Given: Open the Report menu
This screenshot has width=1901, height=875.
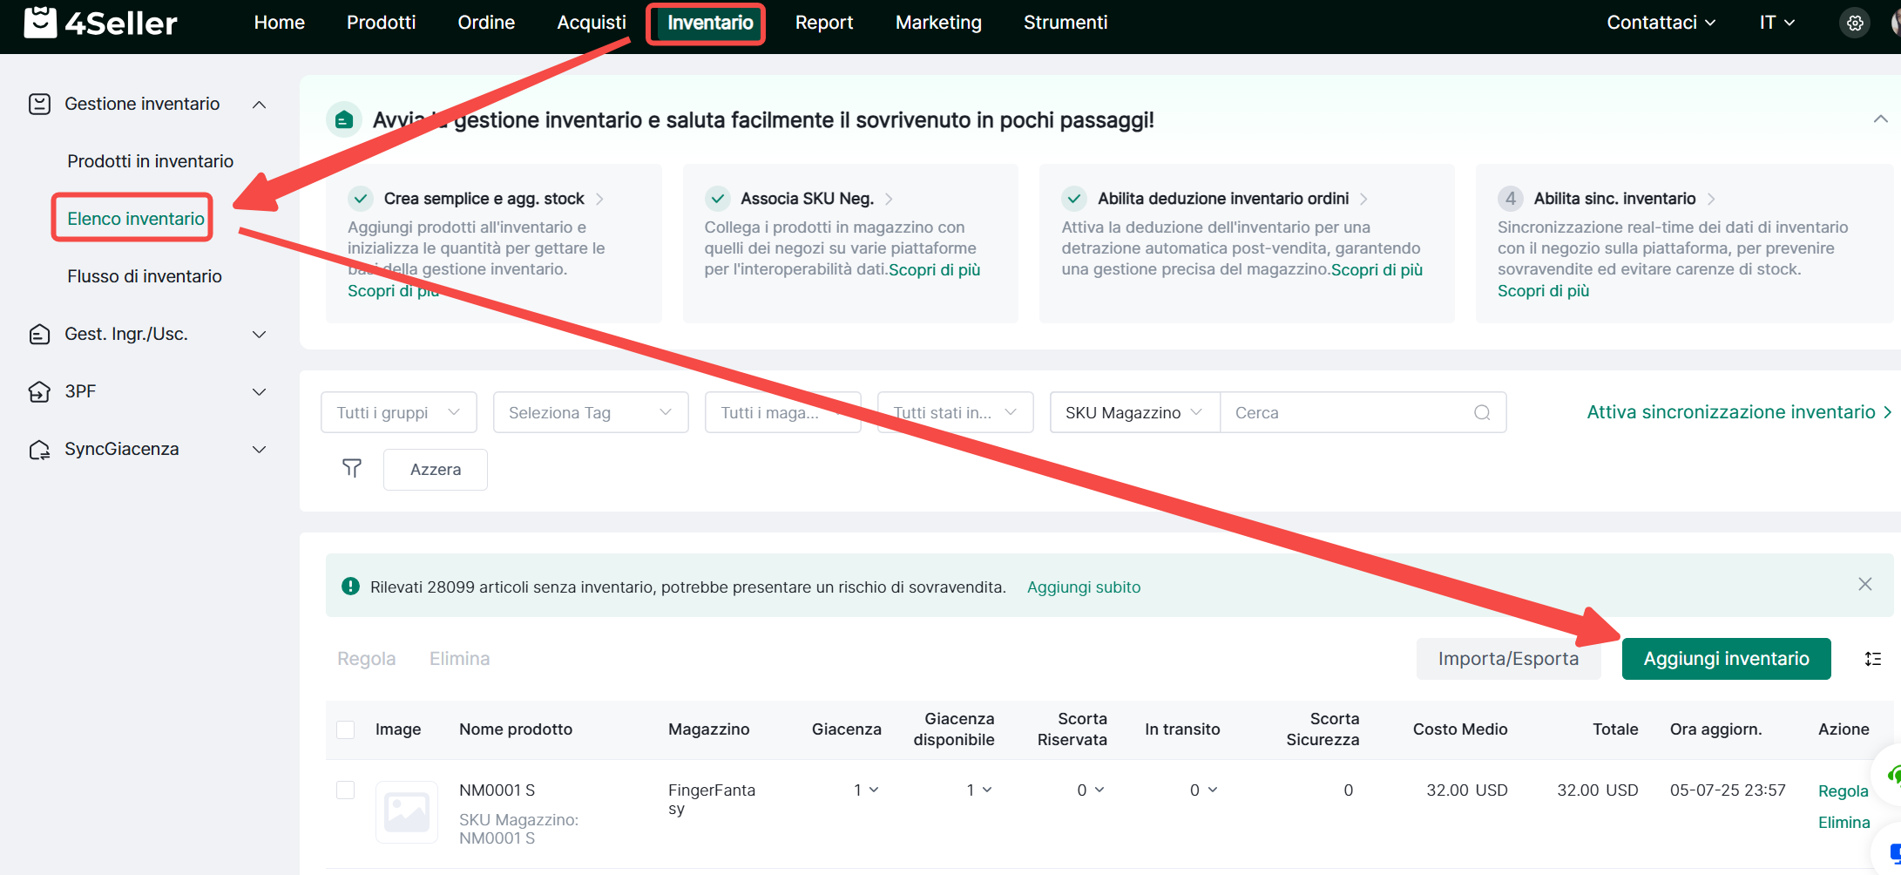Looking at the screenshot, I should pyautogui.click(x=823, y=23).
